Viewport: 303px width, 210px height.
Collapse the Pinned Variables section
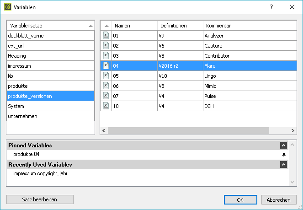(x=284, y=145)
